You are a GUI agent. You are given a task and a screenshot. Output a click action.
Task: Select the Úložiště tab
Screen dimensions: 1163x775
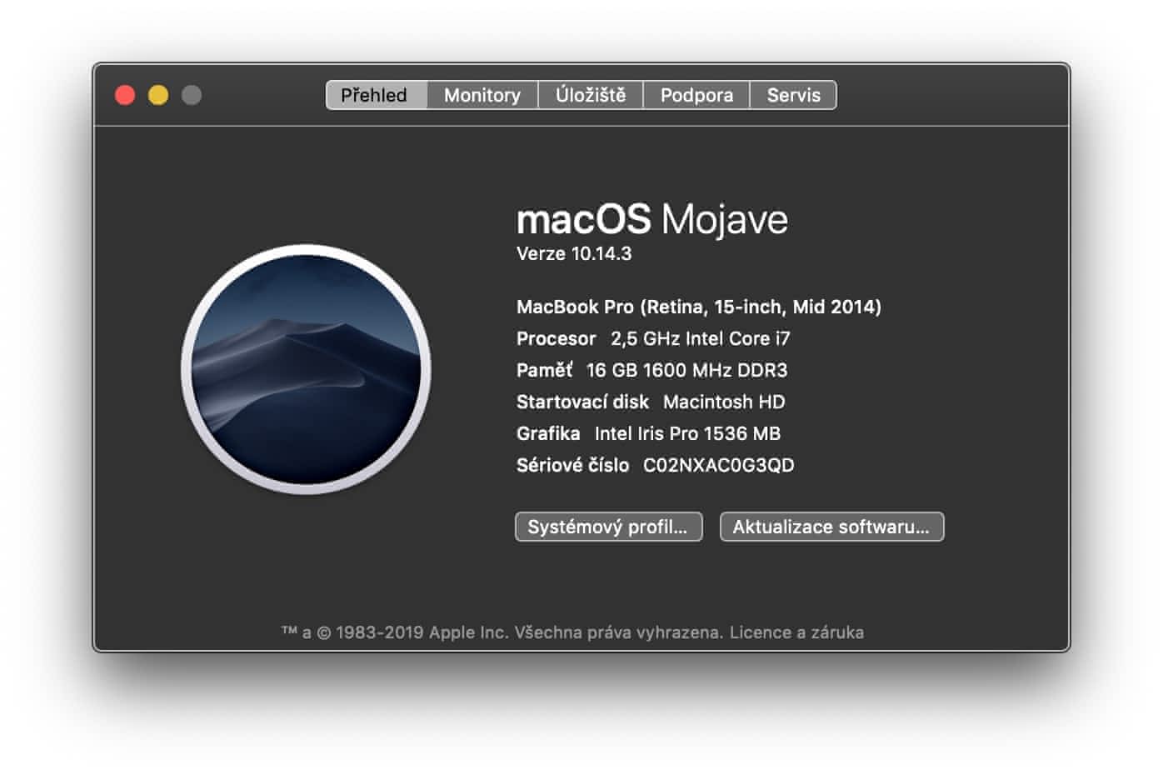coord(591,95)
